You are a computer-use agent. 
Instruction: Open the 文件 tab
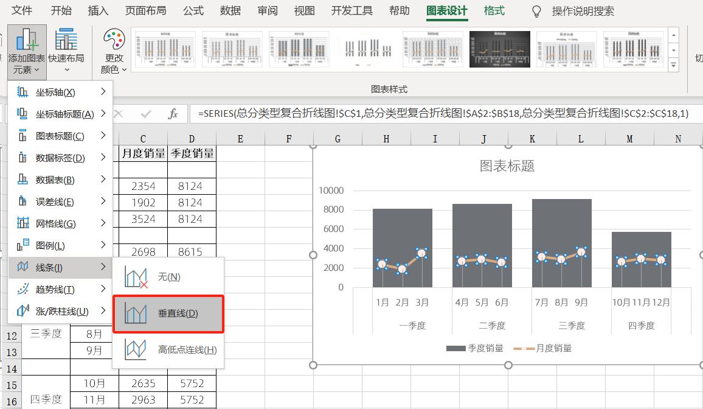[21, 10]
